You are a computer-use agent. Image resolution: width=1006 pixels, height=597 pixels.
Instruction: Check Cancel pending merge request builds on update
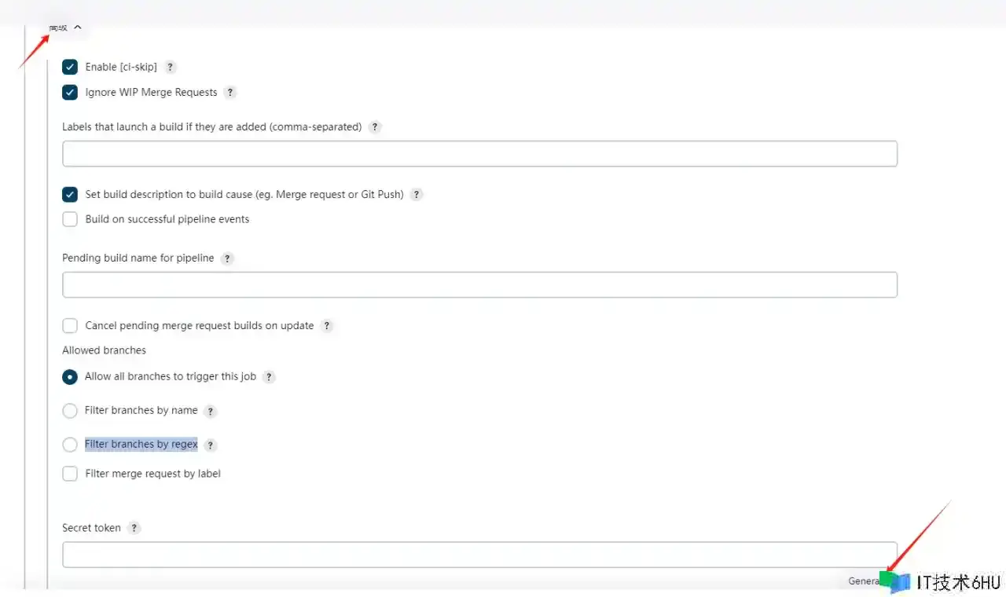(70, 326)
